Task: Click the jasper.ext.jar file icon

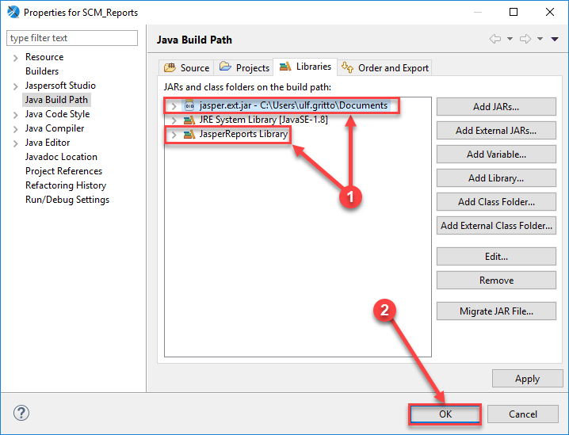Action: tap(189, 105)
